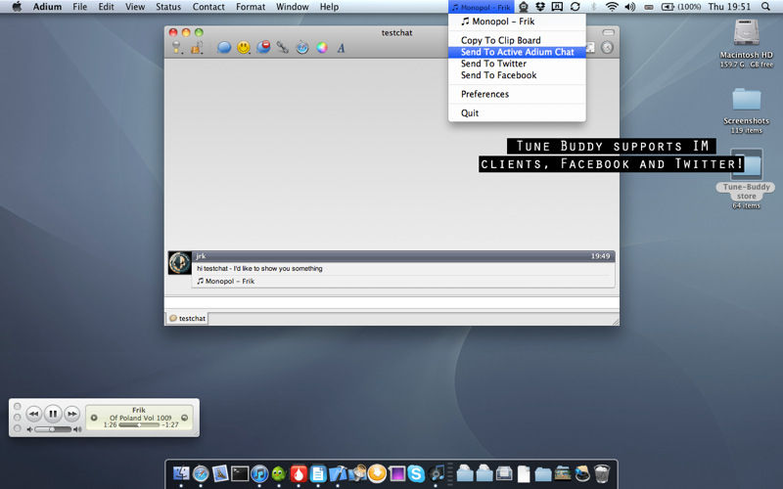This screenshot has width=783, height=489.
Task: Open the Help menu
Action: (x=329, y=7)
